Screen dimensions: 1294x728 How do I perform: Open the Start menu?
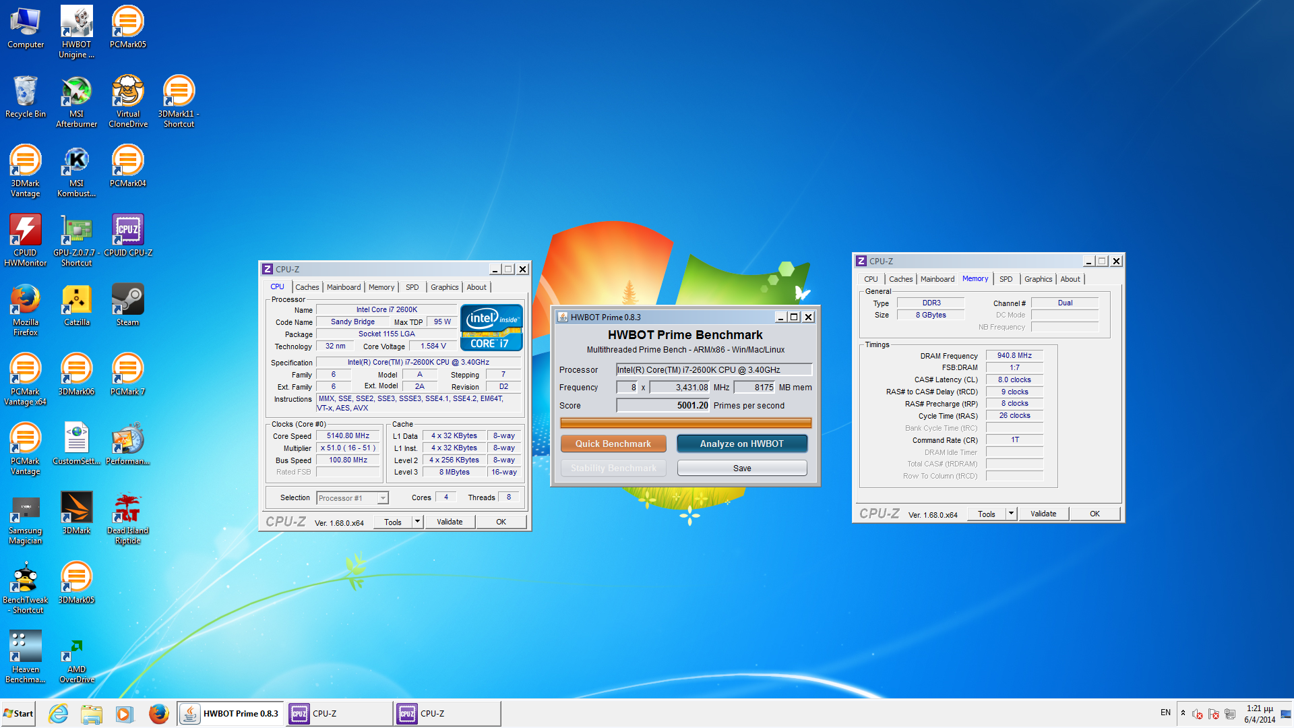19,713
